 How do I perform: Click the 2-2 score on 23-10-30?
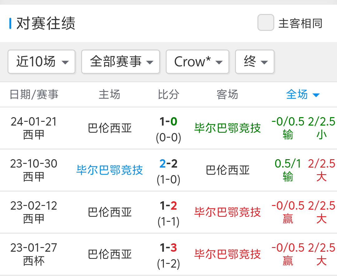[x=168, y=164]
